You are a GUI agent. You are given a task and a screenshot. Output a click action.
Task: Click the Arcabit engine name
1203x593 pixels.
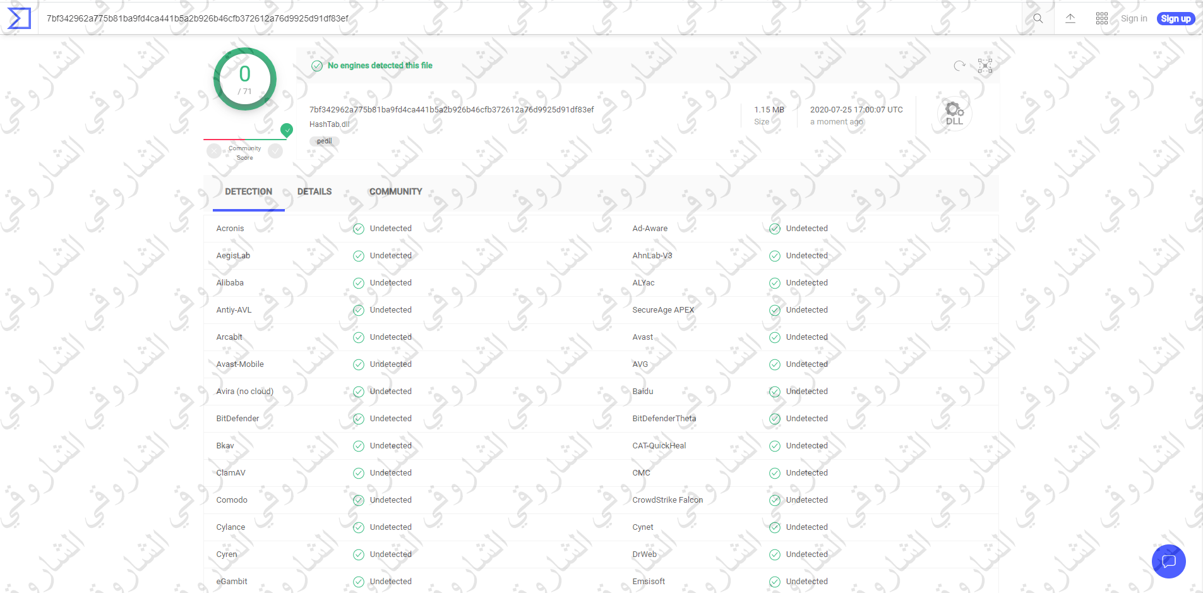(229, 337)
